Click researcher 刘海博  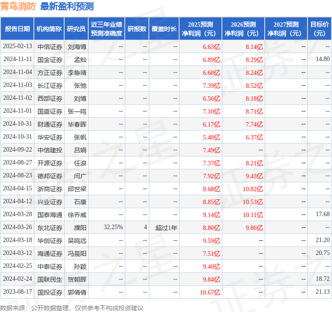[x=77, y=47]
